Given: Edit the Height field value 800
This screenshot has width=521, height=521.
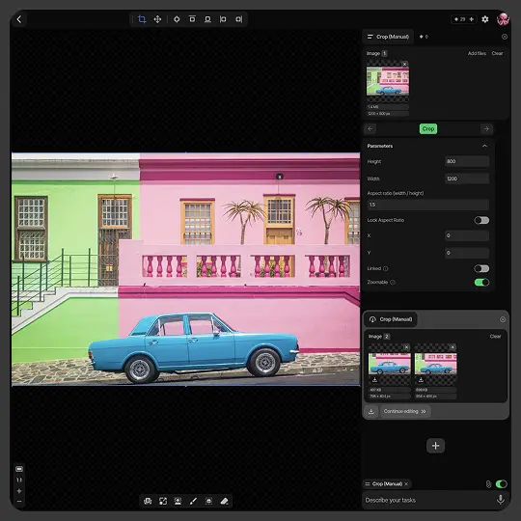Looking at the screenshot, I should pos(467,161).
